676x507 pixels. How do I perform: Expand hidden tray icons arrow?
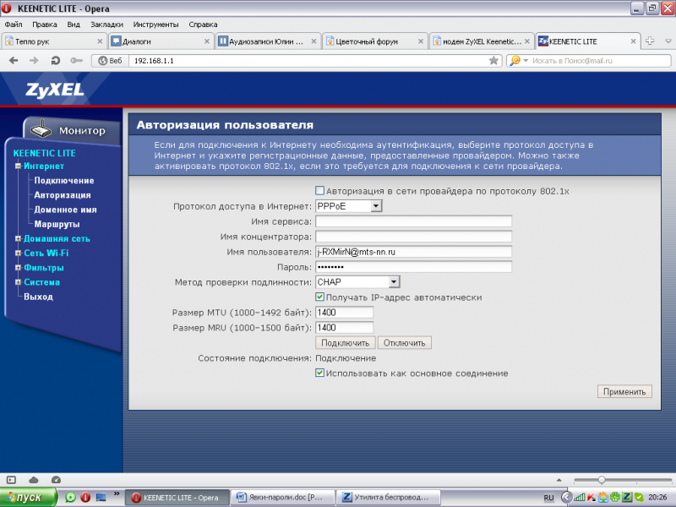[x=566, y=498]
